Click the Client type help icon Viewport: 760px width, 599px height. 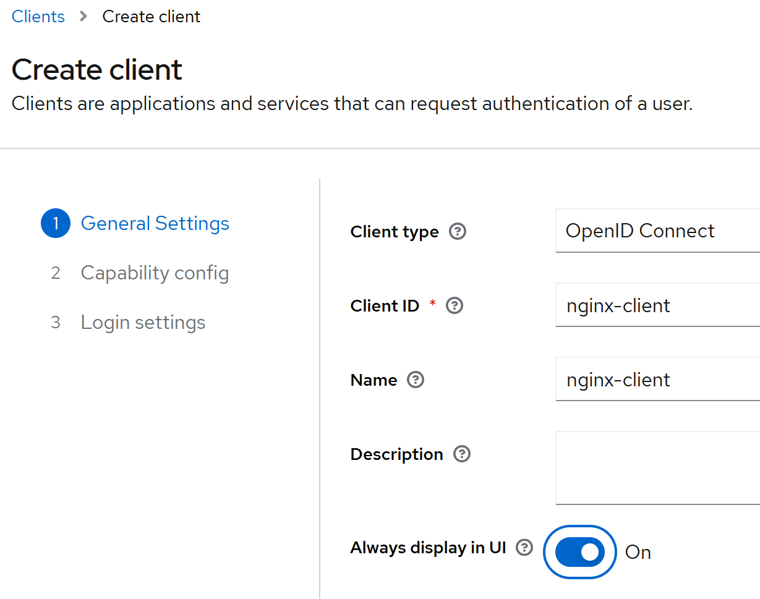[x=458, y=232]
